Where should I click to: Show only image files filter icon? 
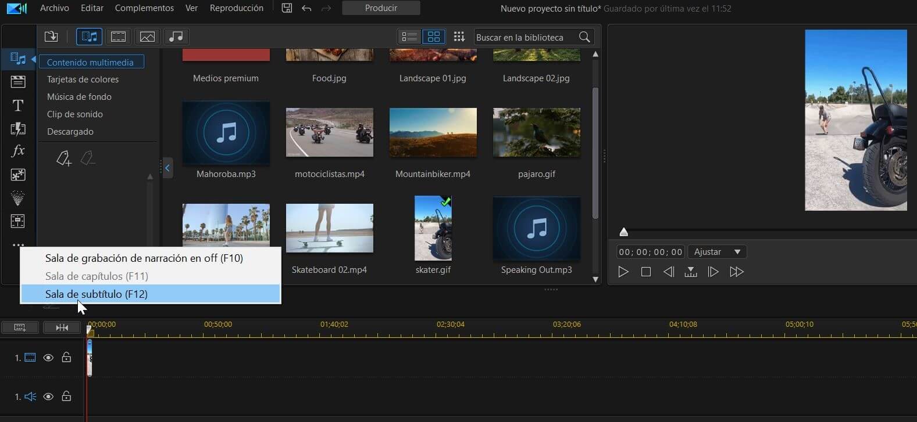click(x=148, y=37)
